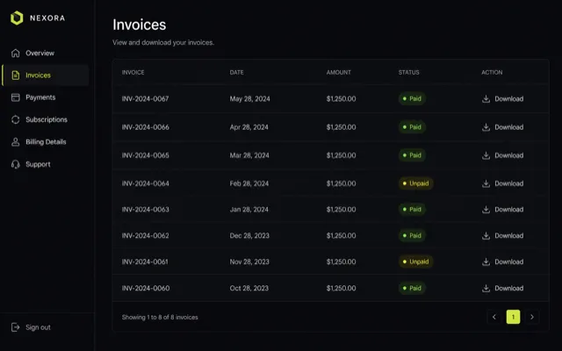Image resolution: width=562 pixels, height=351 pixels.
Task: Open invoice row INV-2024-0063
Action: point(330,210)
